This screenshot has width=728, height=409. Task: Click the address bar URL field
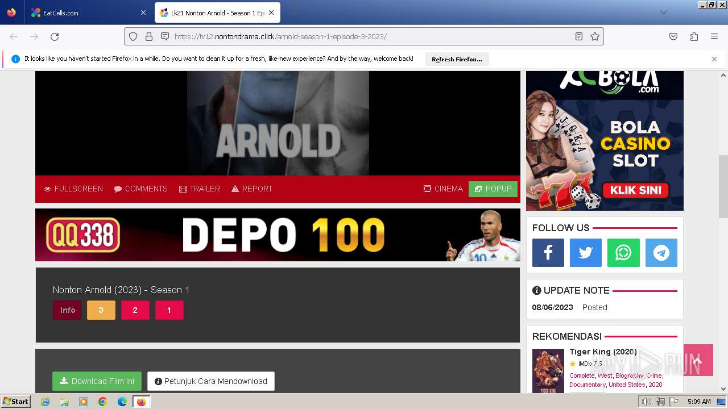(x=364, y=36)
